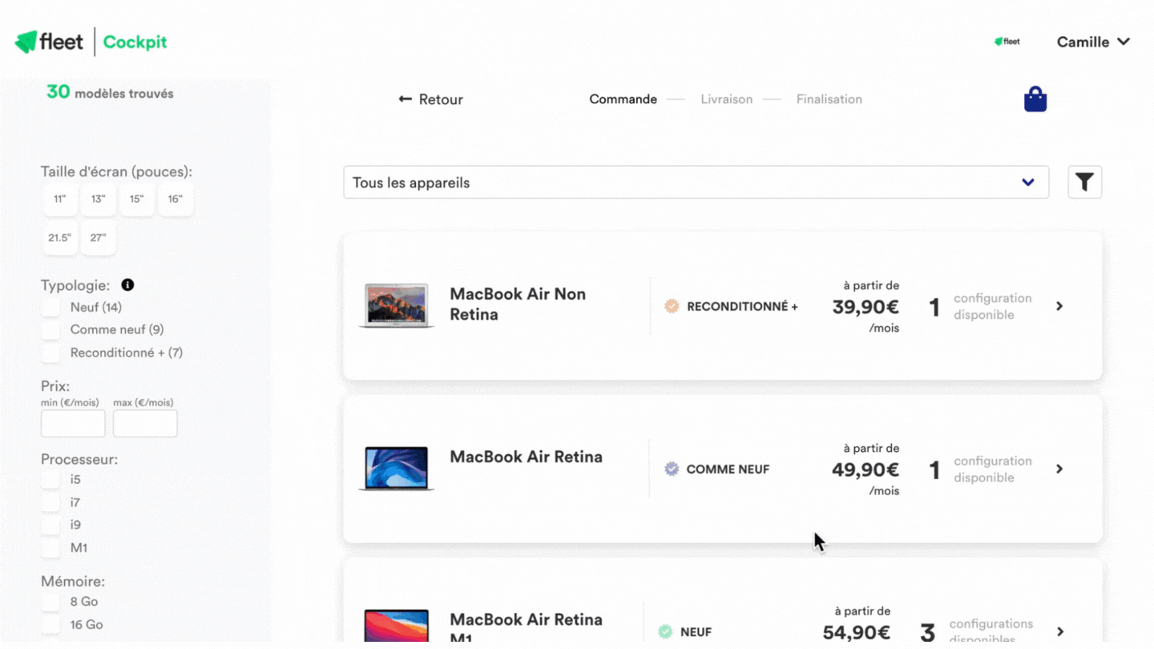Open MacBook Air Retina thumbnail image
This screenshot has height=649, width=1154.
tap(396, 469)
